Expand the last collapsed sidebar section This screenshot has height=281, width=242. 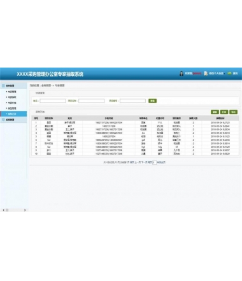tap(13, 120)
